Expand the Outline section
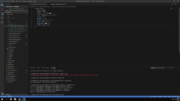The image size is (180, 101). click(x=16, y=95)
